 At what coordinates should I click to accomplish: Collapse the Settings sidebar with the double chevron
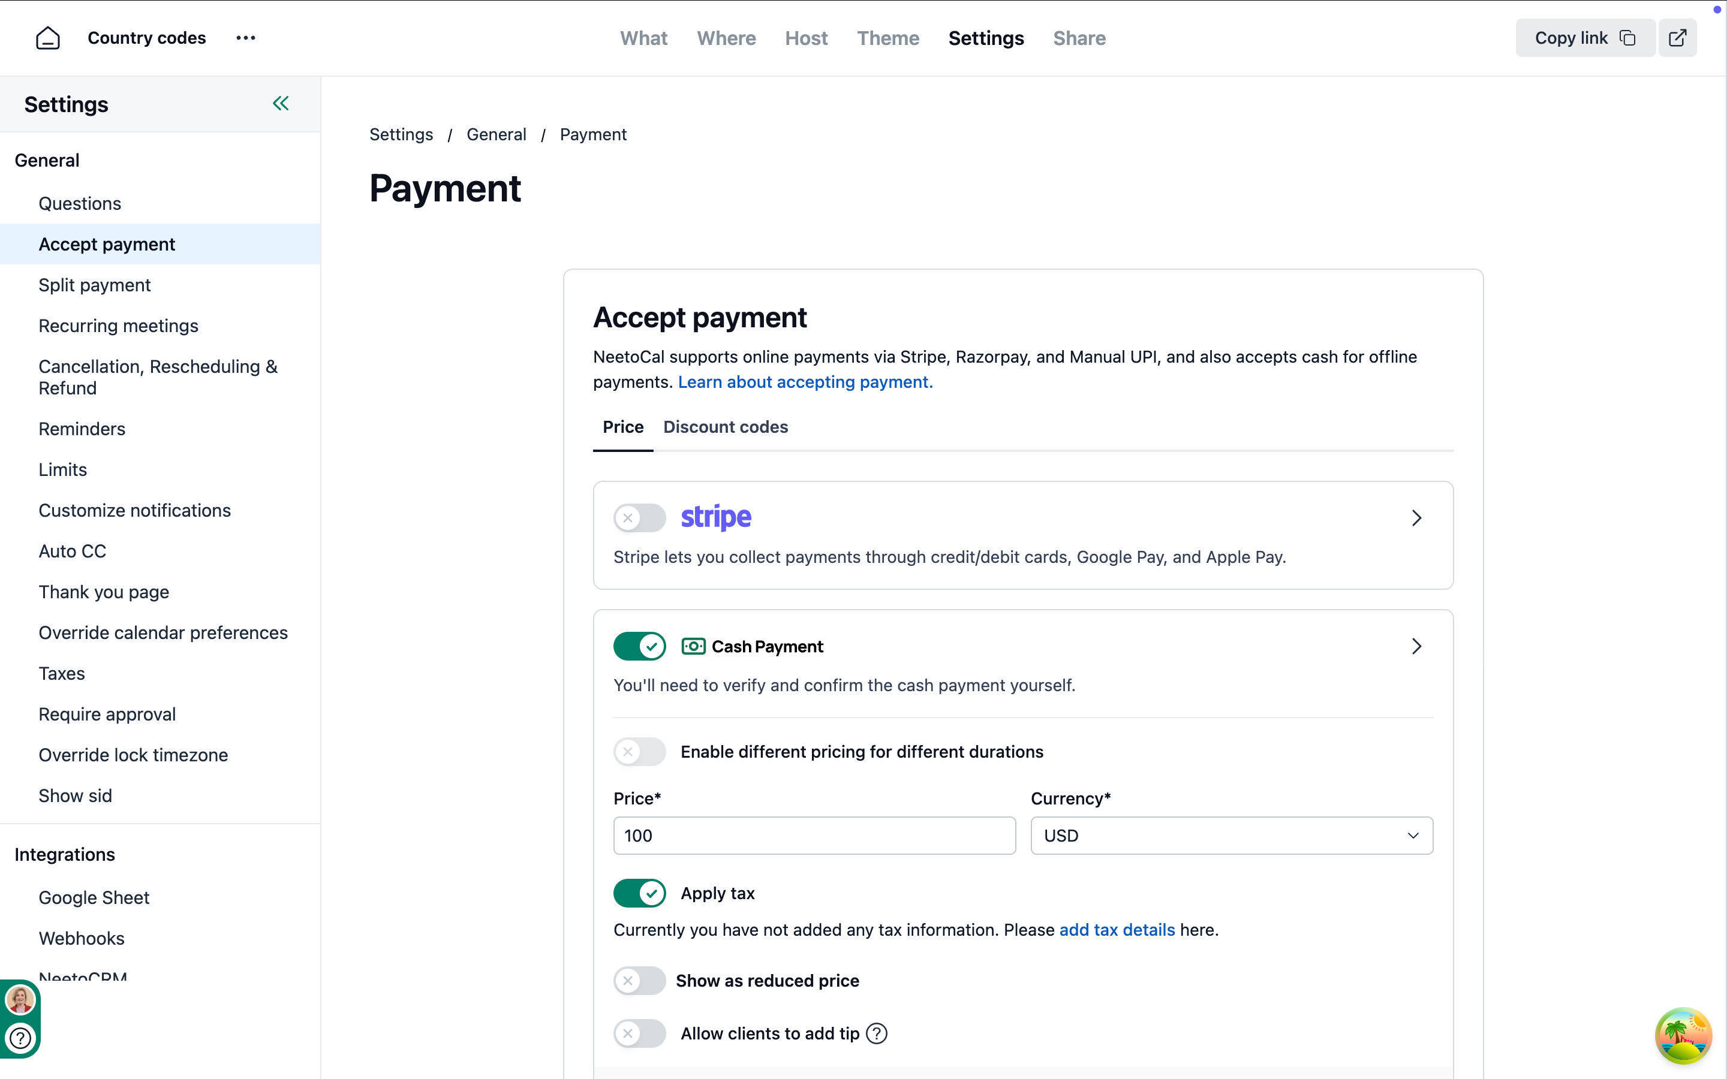pyautogui.click(x=281, y=104)
